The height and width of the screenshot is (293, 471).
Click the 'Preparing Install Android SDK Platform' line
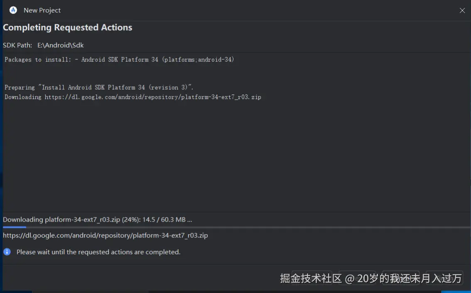pyautogui.click(x=99, y=88)
